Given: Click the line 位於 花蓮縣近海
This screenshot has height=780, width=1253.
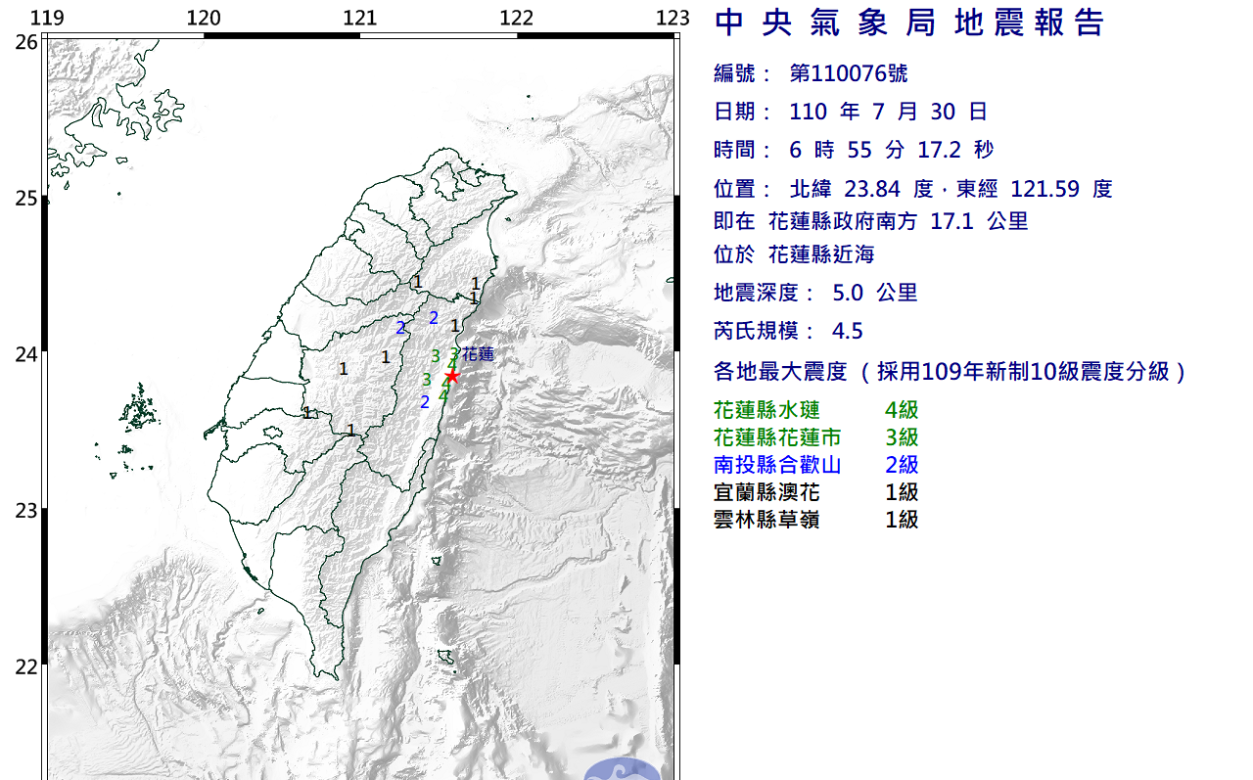Looking at the screenshot, I should tap(795, 254).
